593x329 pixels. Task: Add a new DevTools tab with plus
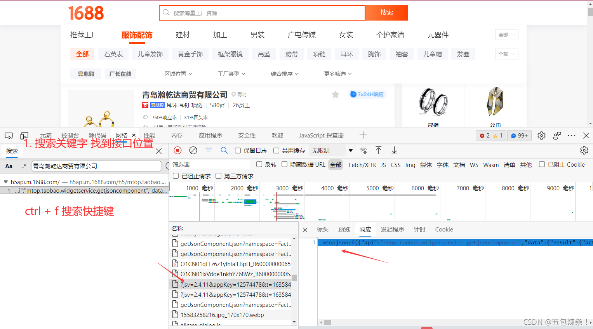pos(363,135)
